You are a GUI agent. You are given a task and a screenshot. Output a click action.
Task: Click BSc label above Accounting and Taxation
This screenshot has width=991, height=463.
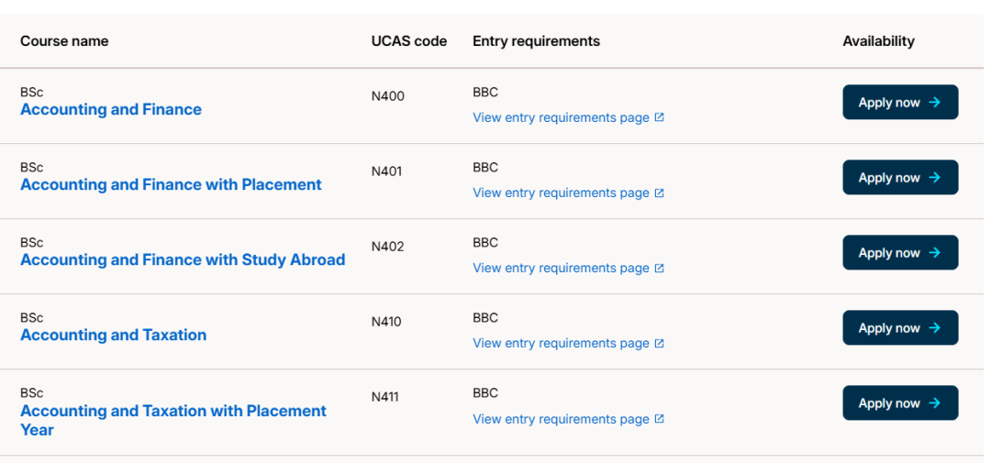click(31, 318)
